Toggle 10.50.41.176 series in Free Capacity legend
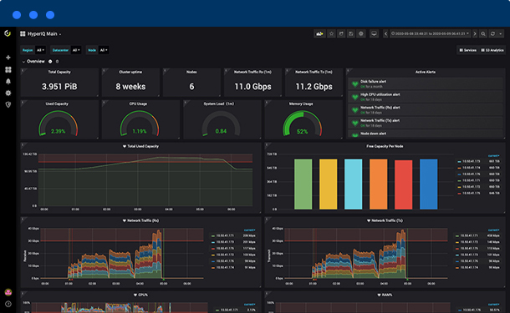The image size is (510, 313). click(x=471, y=174)
